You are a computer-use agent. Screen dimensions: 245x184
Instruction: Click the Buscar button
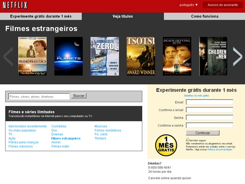point(79,96)
